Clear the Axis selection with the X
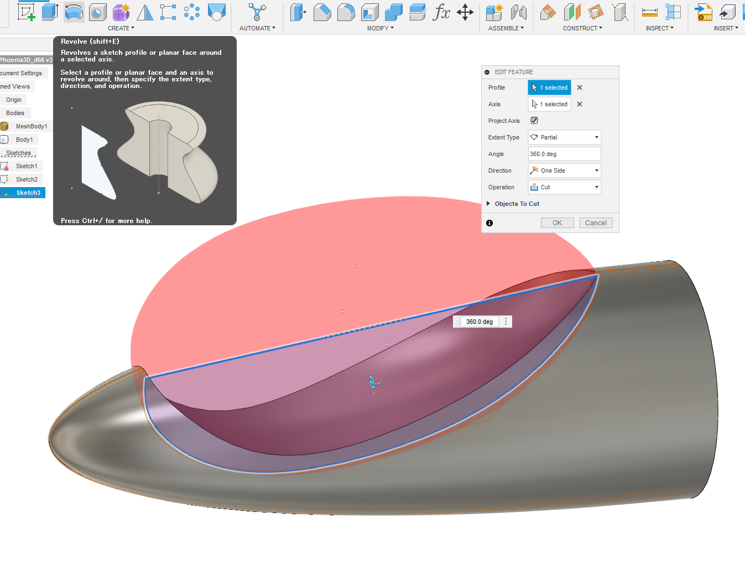Viewport: 745px width, 564px height. pyautogui.click(x=579, y=104)
